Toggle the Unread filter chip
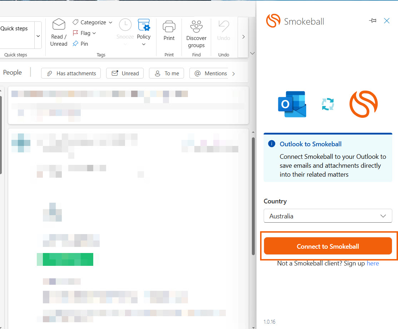Image resolution: width=398 pixels, height=329 pixels. pos(125,73)
